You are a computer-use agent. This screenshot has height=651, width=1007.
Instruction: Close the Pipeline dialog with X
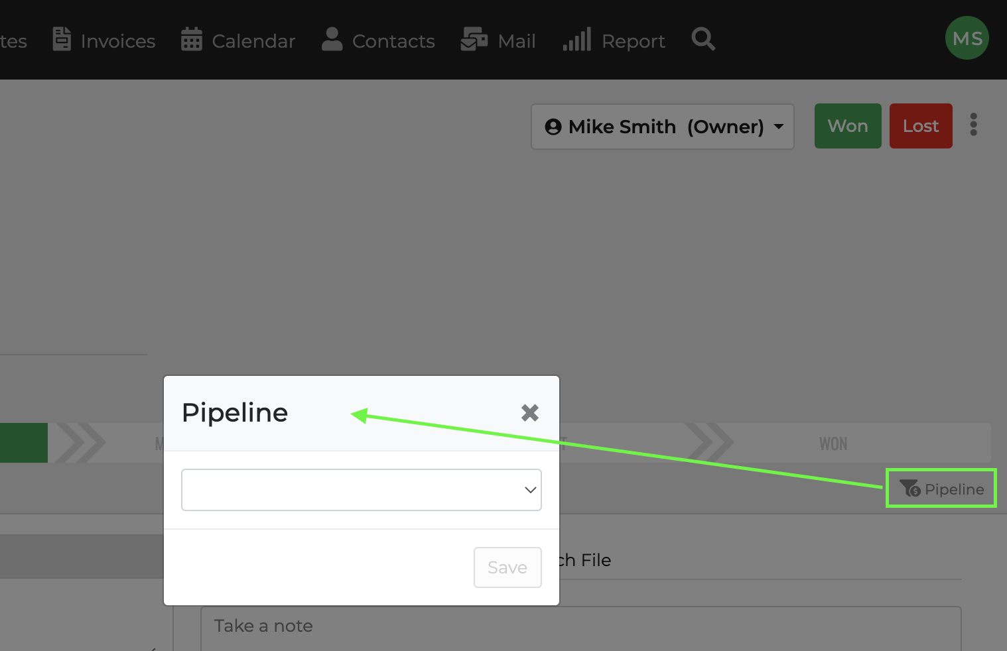tap(529, 413)
